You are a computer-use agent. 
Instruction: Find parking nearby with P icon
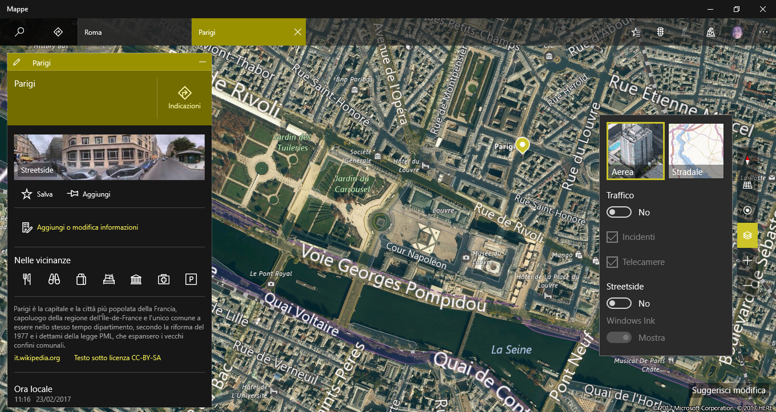coord(191,279)
